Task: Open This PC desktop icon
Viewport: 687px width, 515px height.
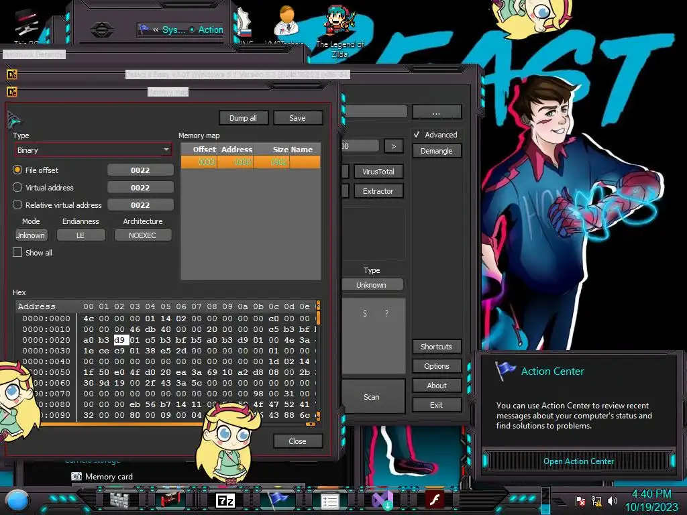Action: [x=26, y=26]
